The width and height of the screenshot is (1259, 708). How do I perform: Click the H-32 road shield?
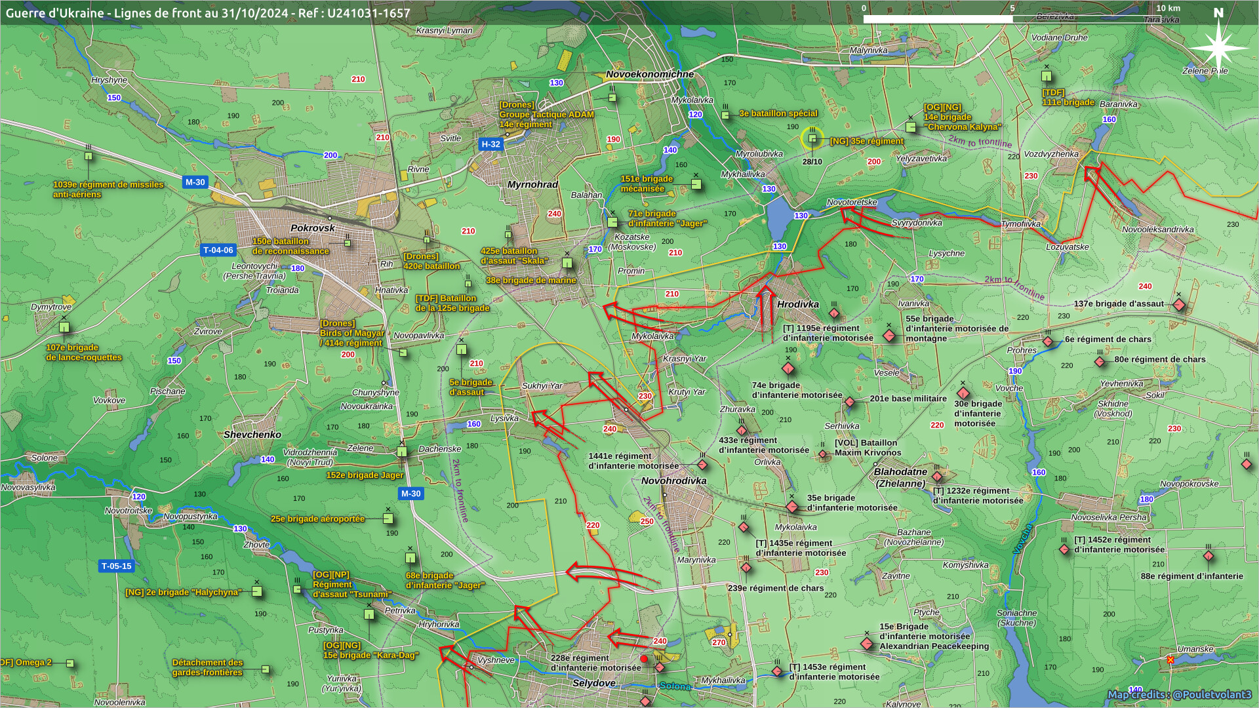[490, 144]
